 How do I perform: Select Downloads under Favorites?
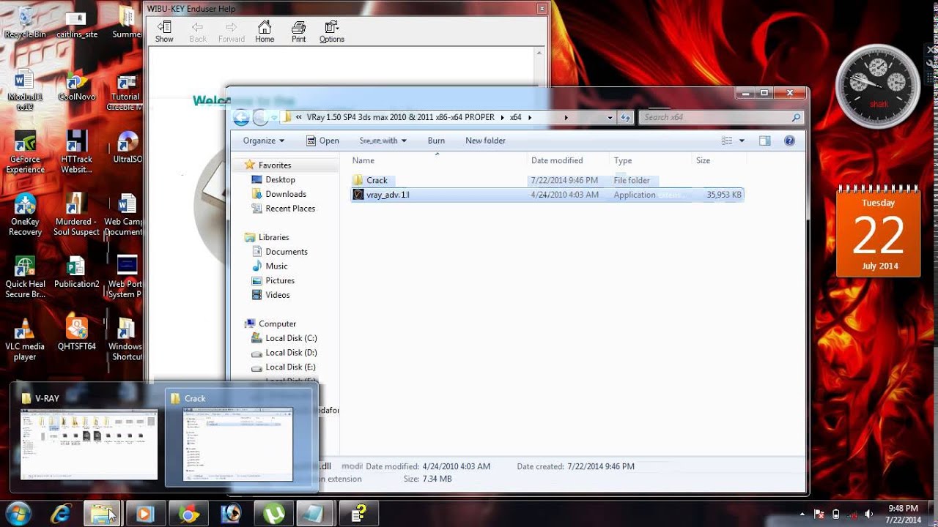point(285,194)
